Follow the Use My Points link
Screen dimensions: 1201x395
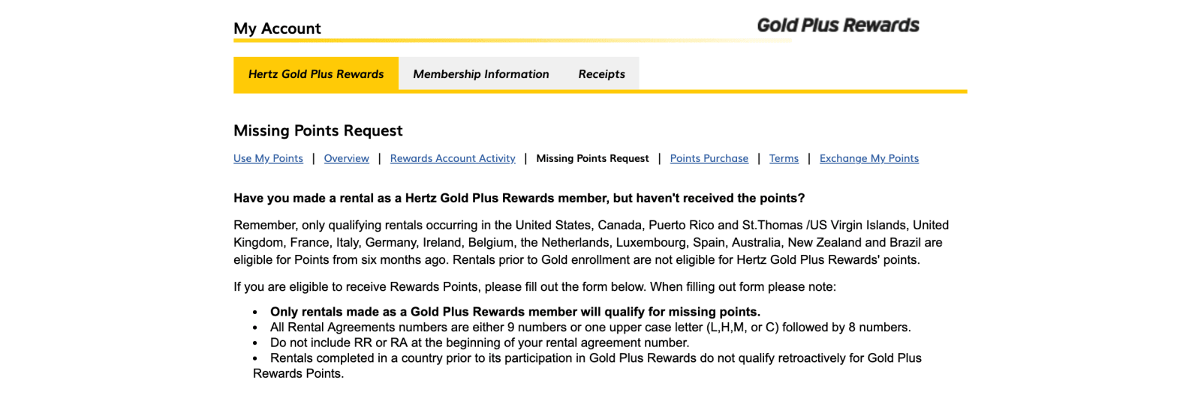(268, 158)
